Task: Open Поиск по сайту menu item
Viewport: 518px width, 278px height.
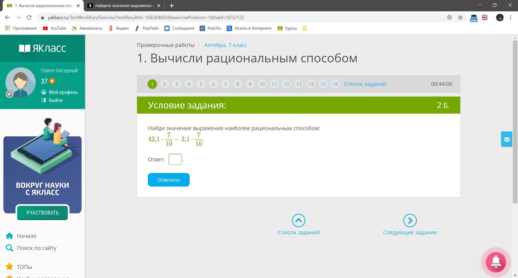Action: [37, 248]
